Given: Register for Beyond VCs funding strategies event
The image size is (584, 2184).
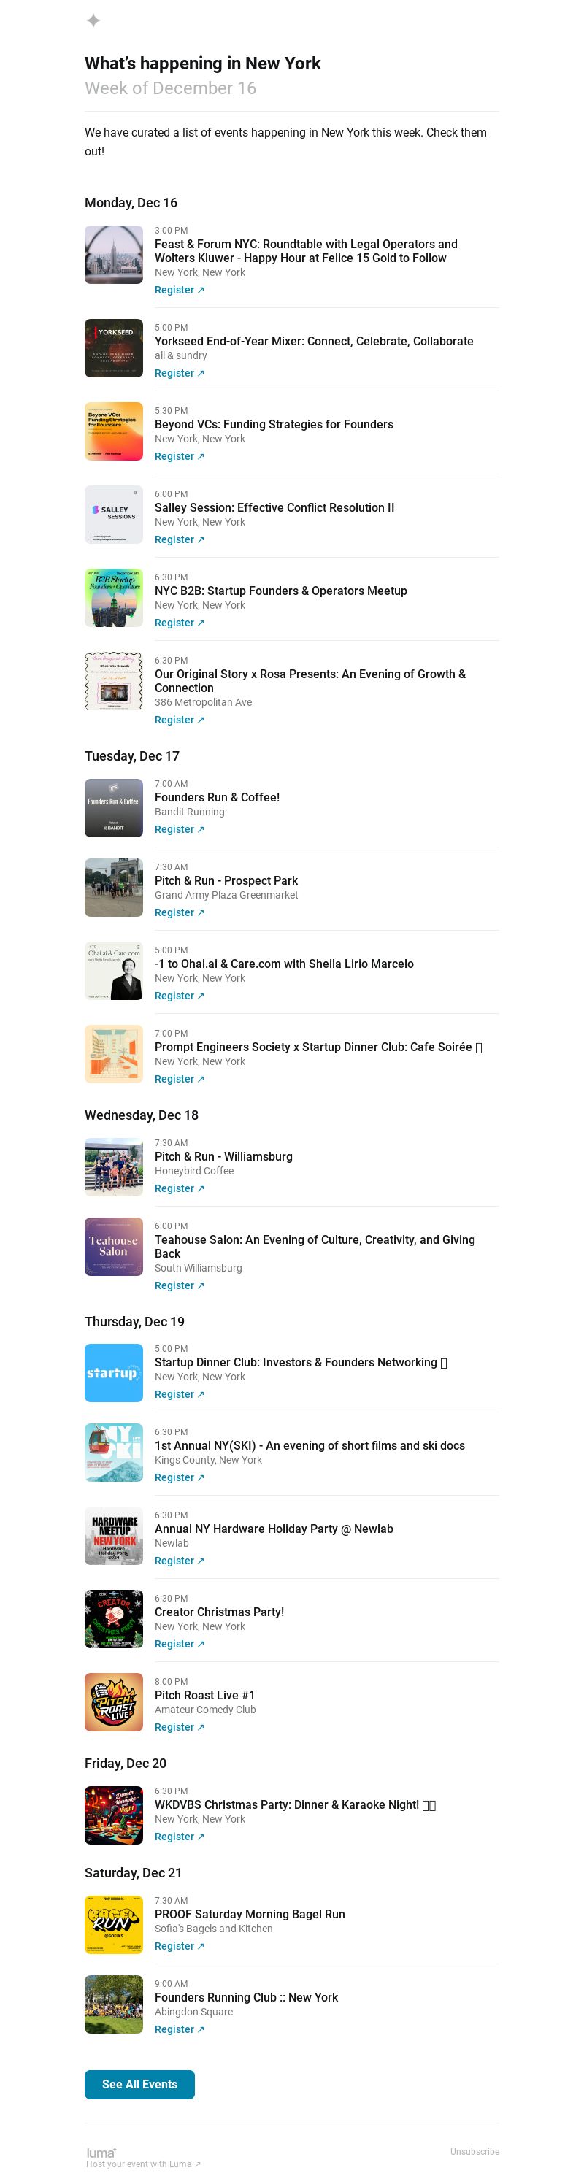Looking at the screenshot, I should click(179, 456).
